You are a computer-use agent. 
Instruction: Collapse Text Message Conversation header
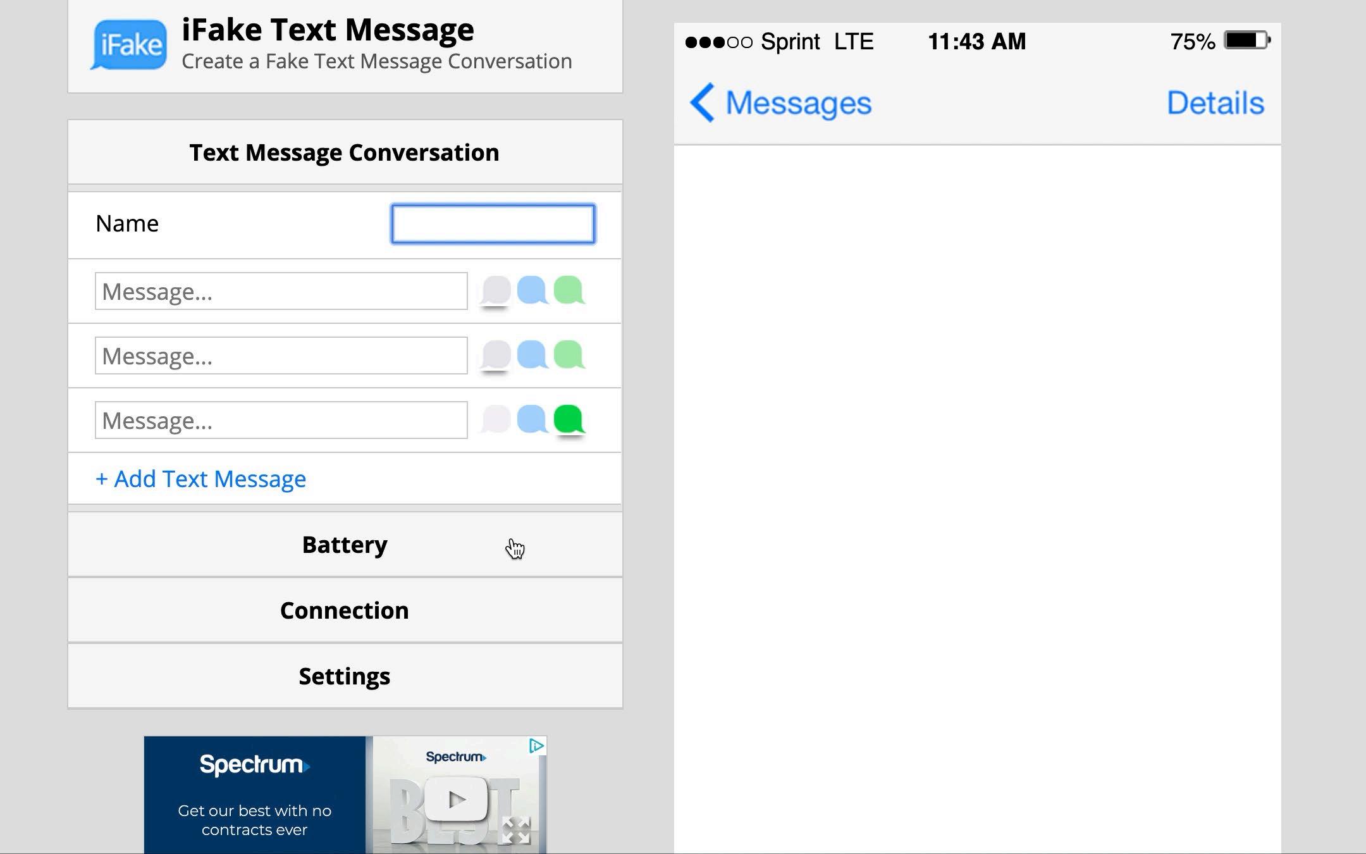coord(345,152)
